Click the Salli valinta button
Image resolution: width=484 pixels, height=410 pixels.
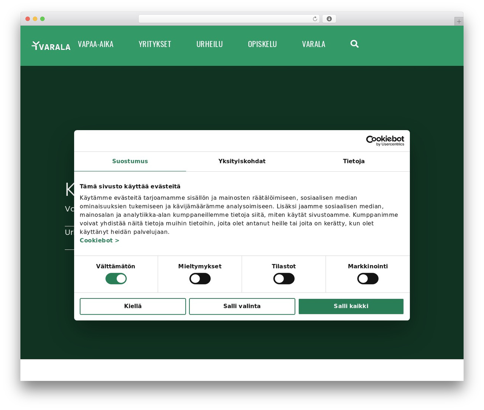[x=242, y=306]
